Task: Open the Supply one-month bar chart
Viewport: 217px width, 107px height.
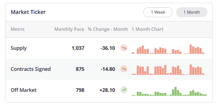Action: tap(169, 49)
